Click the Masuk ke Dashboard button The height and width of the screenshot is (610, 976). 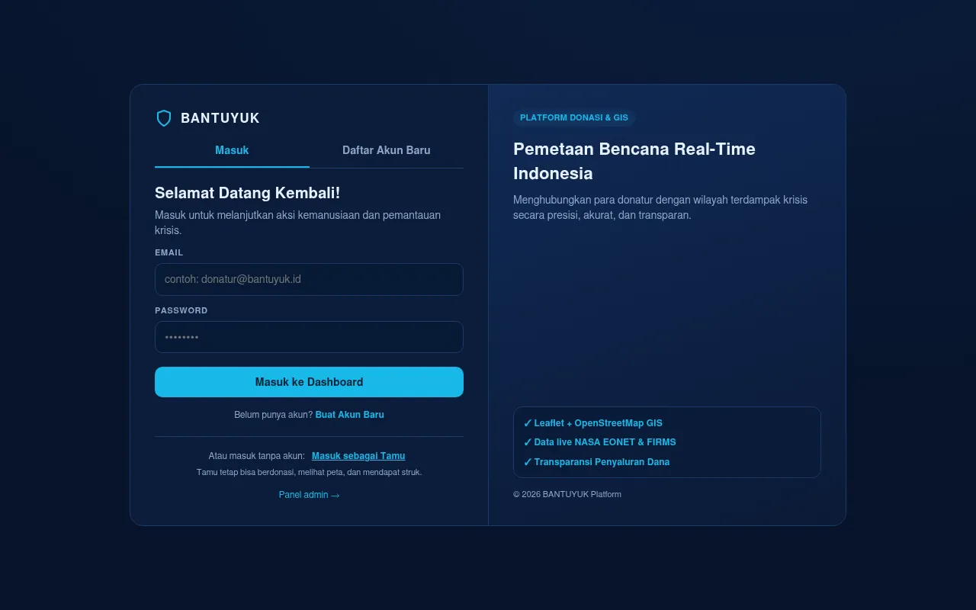(309, 382)
